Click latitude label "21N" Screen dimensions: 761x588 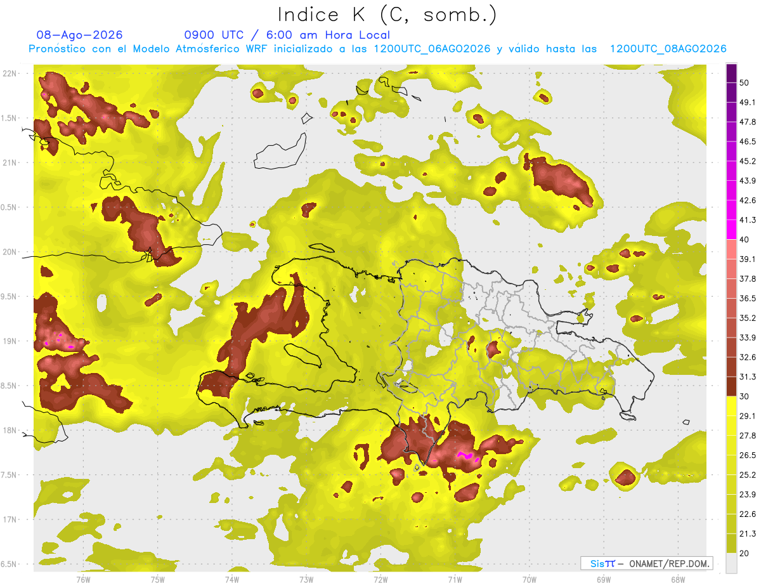tap(10, 162)
